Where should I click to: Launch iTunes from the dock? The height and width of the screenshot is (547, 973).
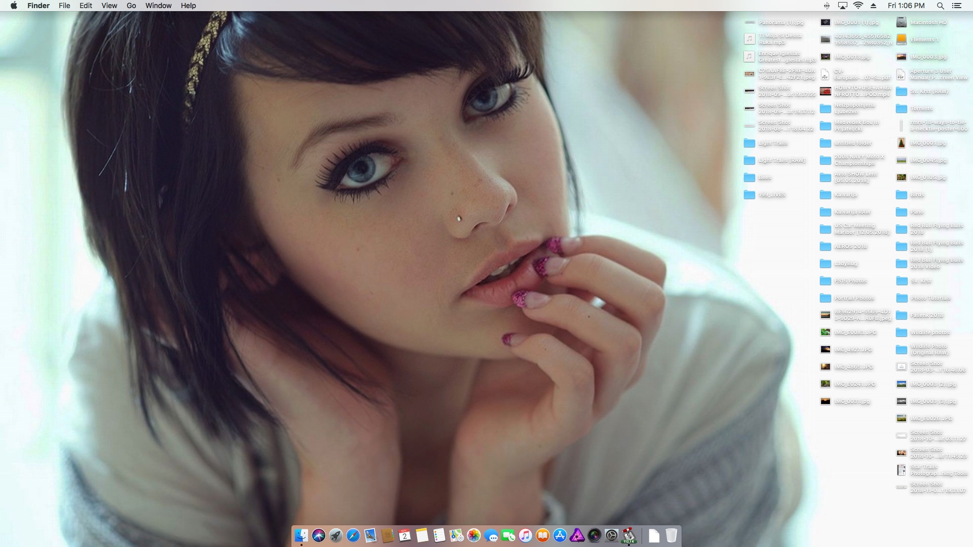click(526, 535)
